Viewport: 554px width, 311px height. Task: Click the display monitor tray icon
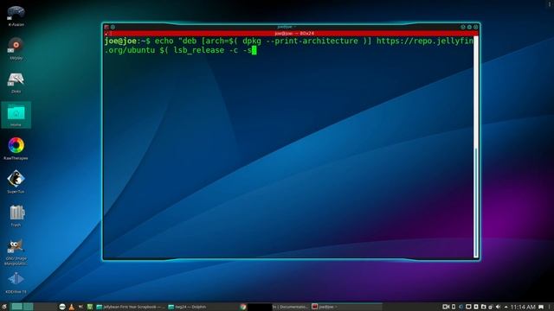468,307
